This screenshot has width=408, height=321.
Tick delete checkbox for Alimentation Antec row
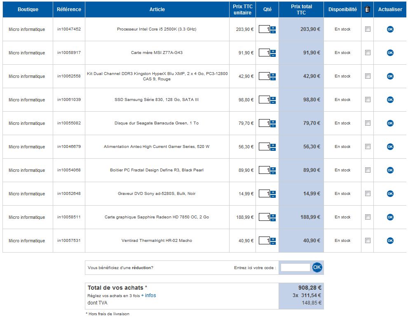tap(368, 147)
